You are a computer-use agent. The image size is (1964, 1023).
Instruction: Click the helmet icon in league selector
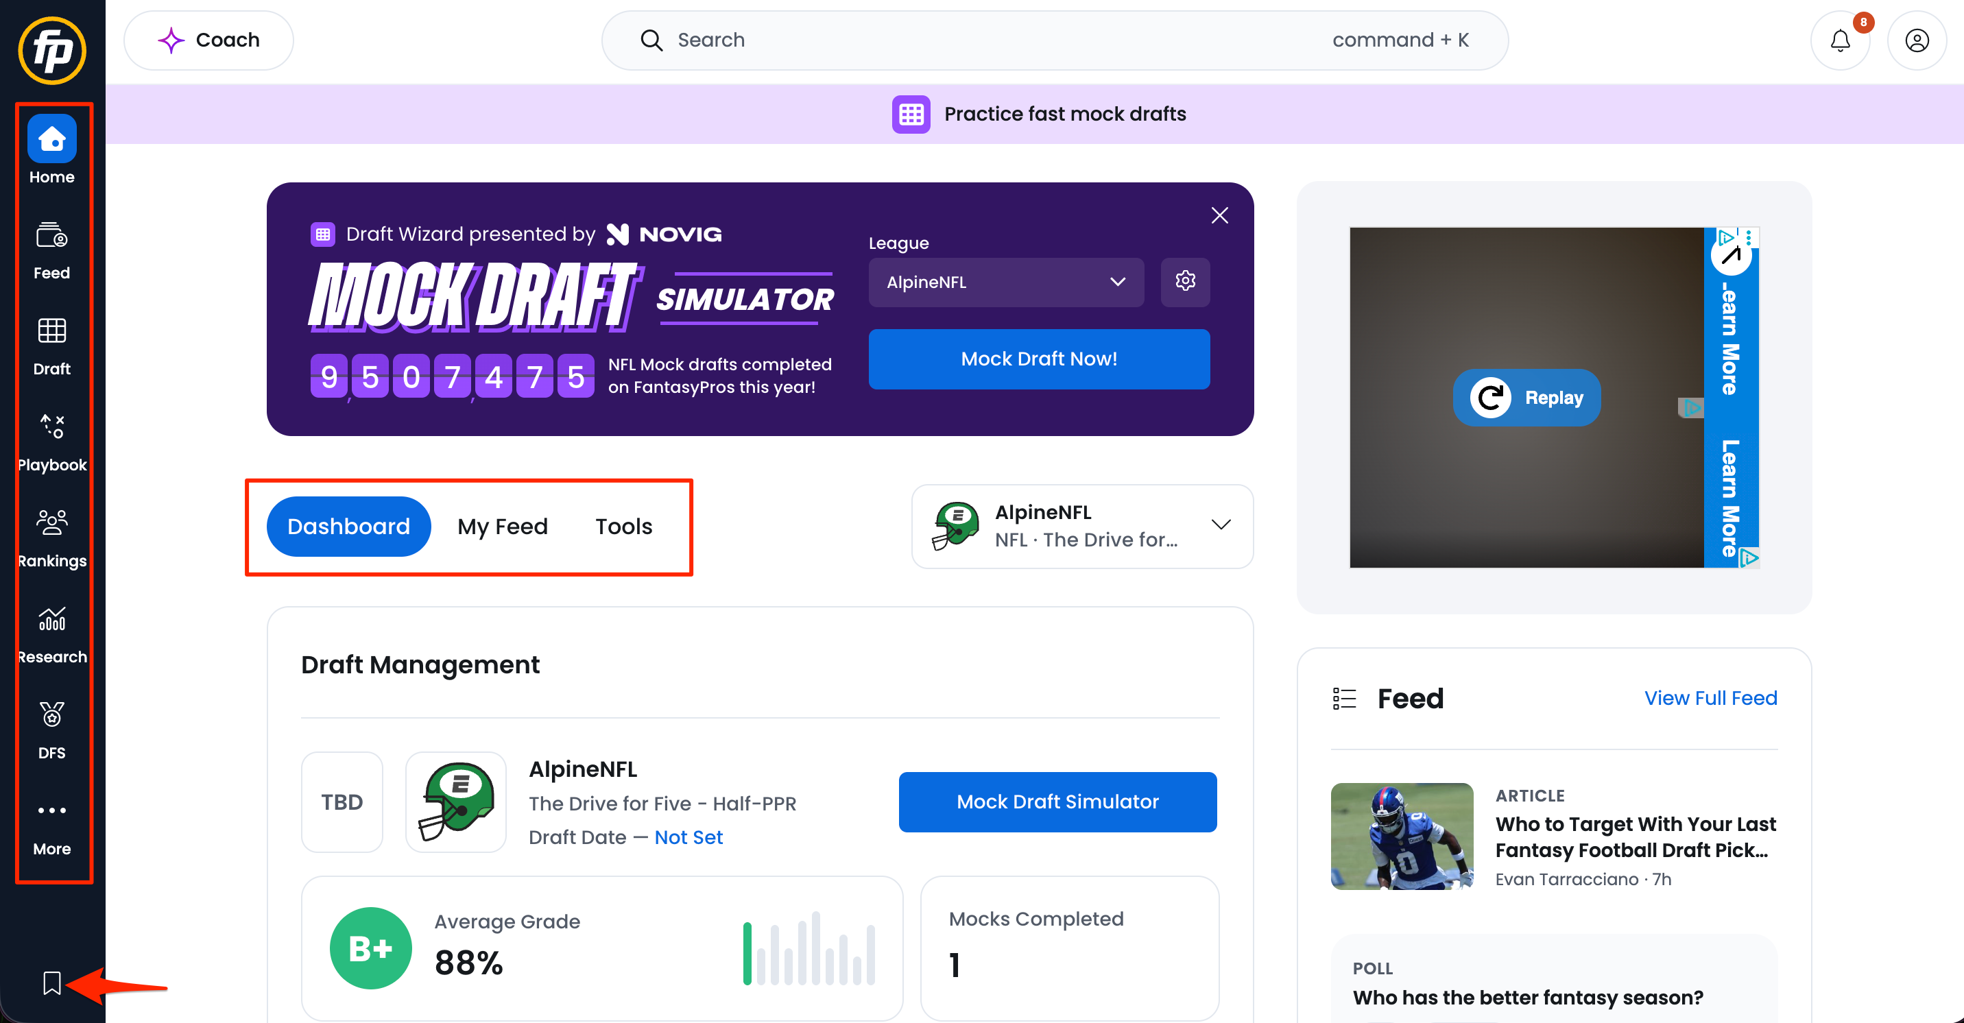(955, 526)
